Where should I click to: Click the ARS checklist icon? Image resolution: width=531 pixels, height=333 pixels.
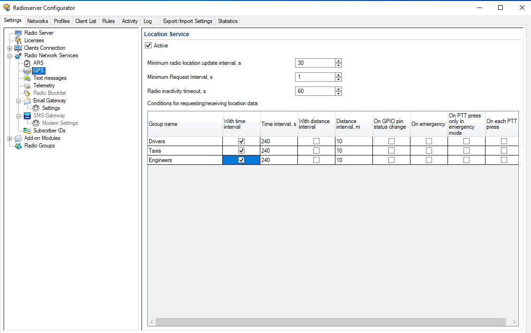point(27,63)
